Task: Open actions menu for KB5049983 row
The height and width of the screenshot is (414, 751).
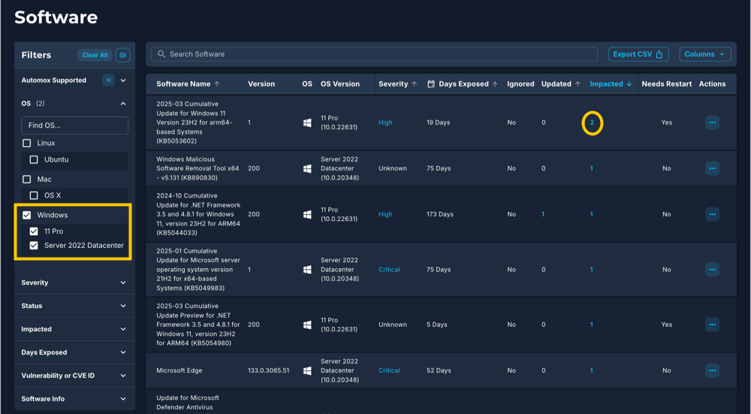Action: click(712, 269)
